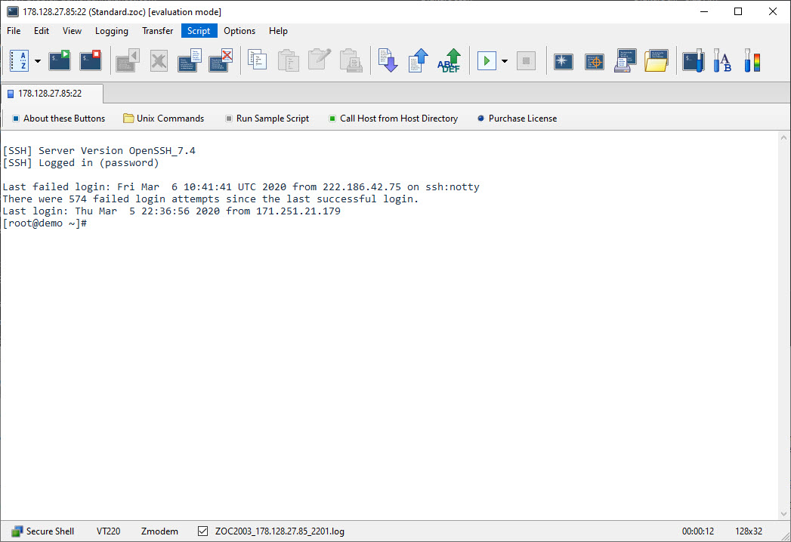Click the Purchase License button
Image resolution: width=791 pixels, height=542 pixels.
click(x=517, y=119)
